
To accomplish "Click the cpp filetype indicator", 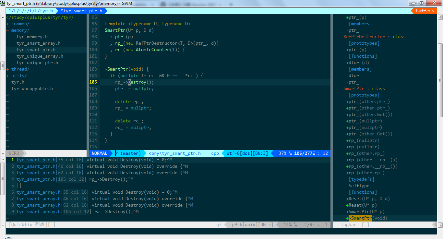I will point(215,153).
